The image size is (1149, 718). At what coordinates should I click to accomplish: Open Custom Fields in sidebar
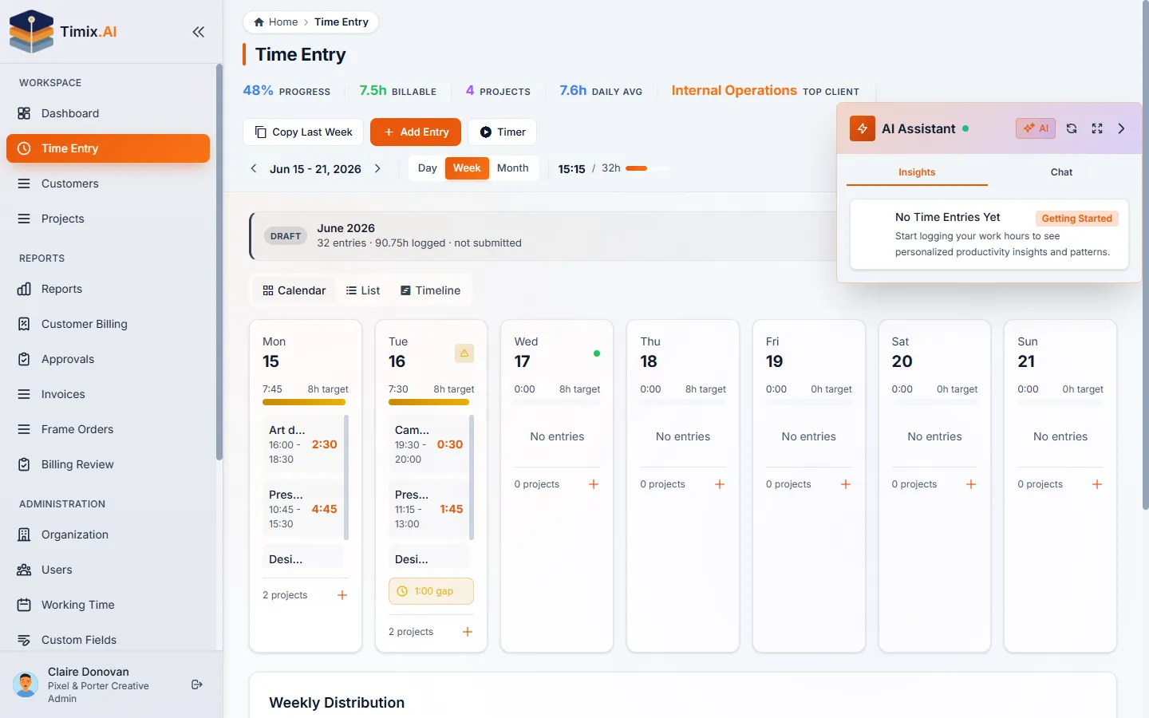click(x=108, y=640)
